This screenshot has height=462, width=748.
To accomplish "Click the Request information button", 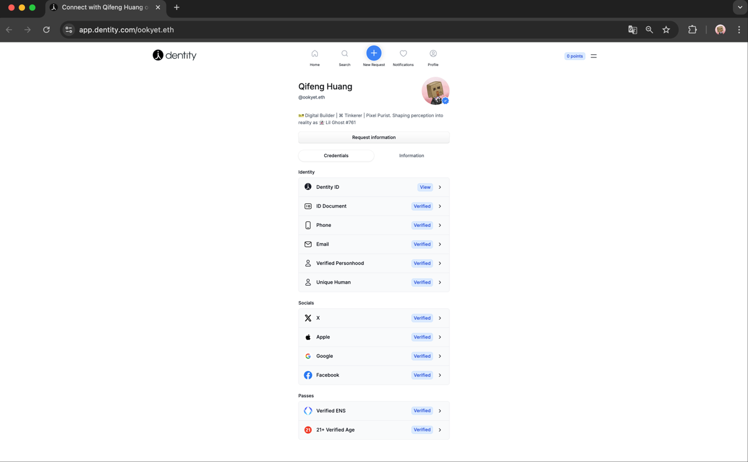I will pos(374,137).
